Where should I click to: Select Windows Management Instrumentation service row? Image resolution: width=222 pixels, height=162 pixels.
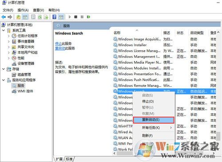(x=164, y=57)
